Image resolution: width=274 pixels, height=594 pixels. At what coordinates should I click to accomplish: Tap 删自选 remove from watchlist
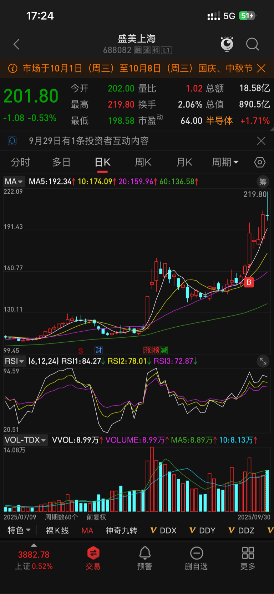(196, 558)
